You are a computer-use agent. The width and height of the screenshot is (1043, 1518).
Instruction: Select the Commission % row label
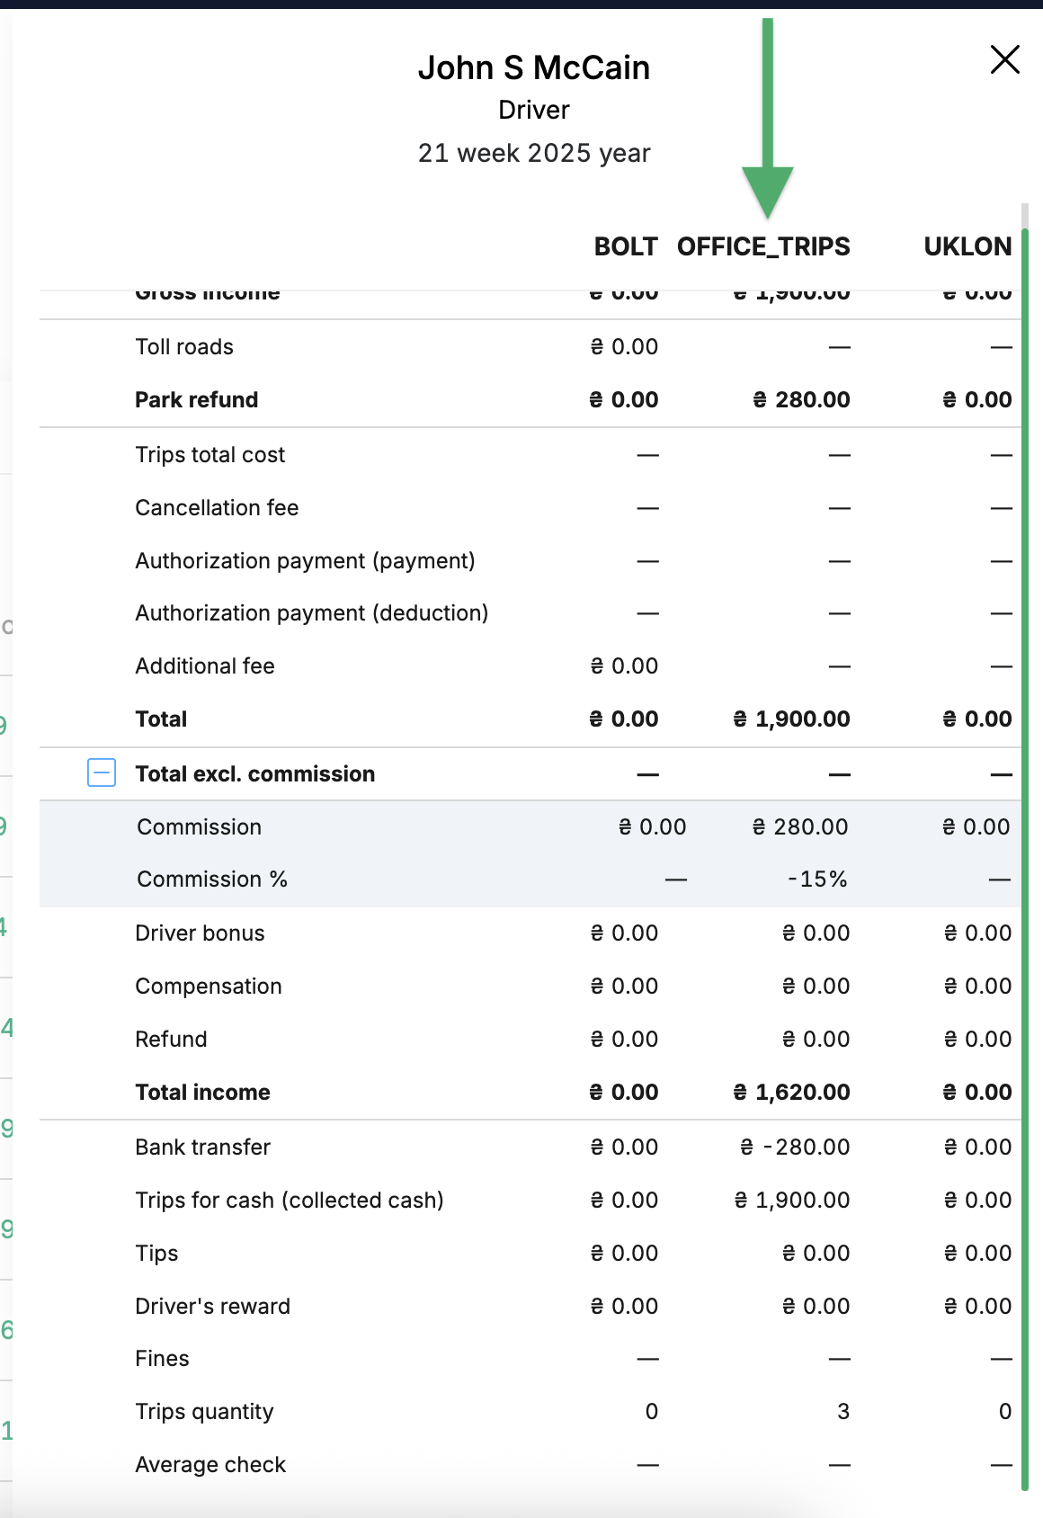pyautogui.click(x=212, y=880)
